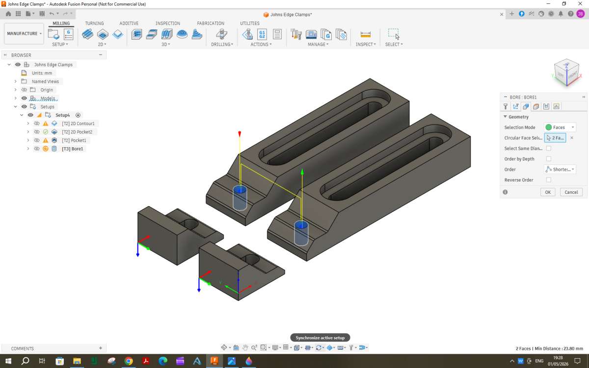The width and height of the screenshot is (589, 368).
Task: Open the MANUFACTURE workspace dropdown
Action: [24, 33]
